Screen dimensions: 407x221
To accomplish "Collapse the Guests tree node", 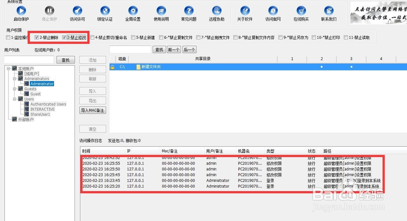I will click(15, 88).
